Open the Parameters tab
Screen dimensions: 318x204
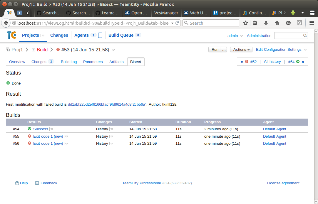click(x=93, y=62)
